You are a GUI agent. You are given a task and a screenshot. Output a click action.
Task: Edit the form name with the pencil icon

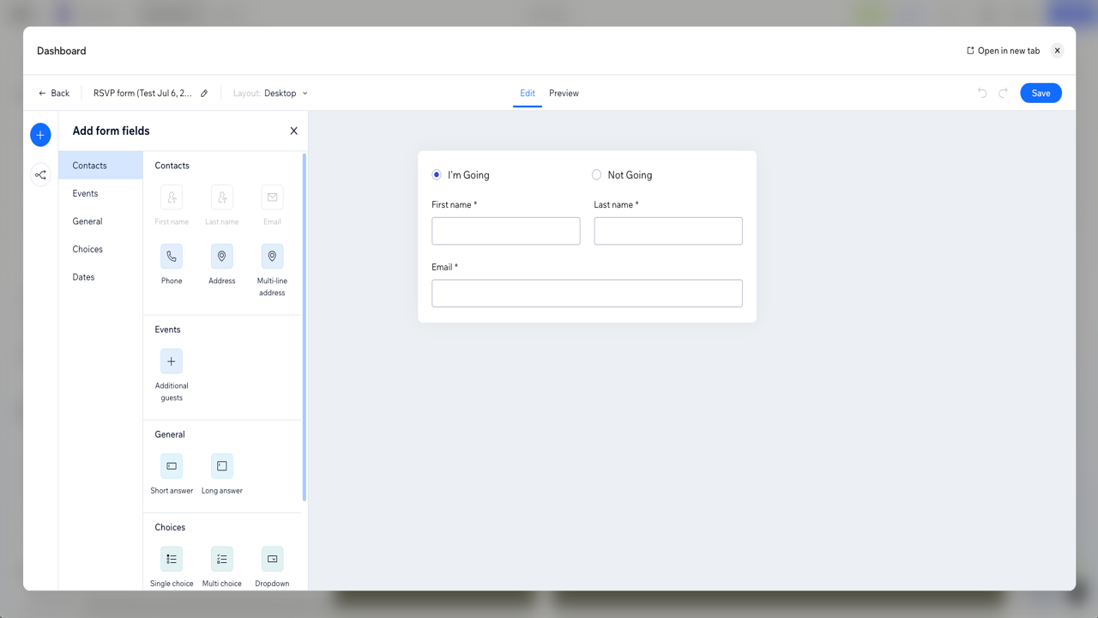[204, 94]
